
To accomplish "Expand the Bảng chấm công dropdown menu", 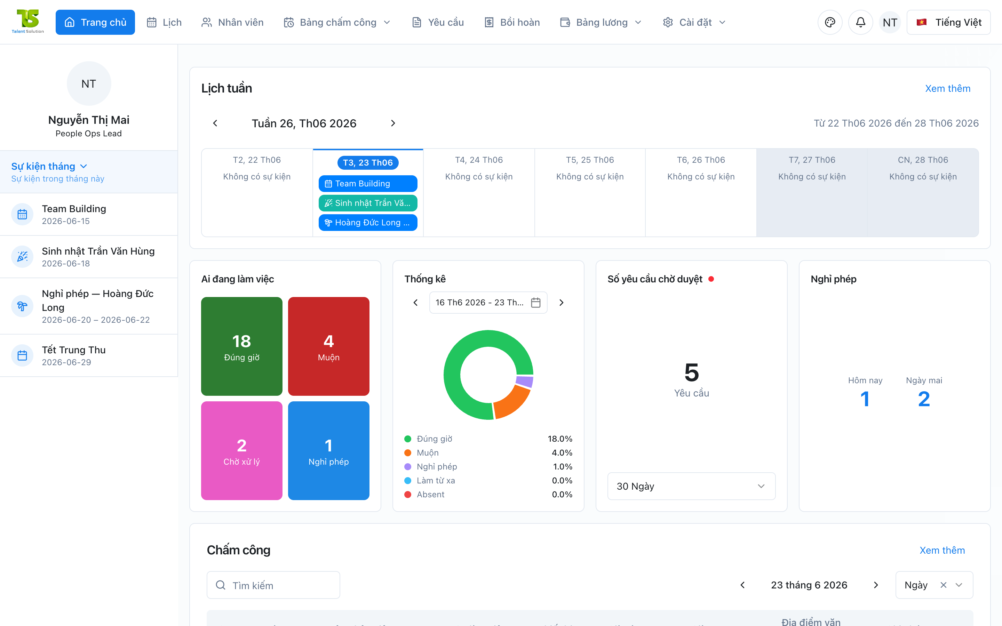I will tap(337, 22).
